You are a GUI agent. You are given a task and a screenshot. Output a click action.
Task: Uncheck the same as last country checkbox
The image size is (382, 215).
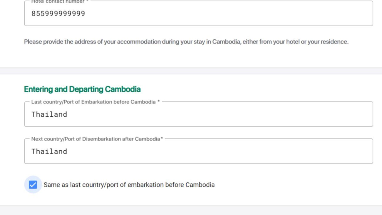click(x=33, y=185)
